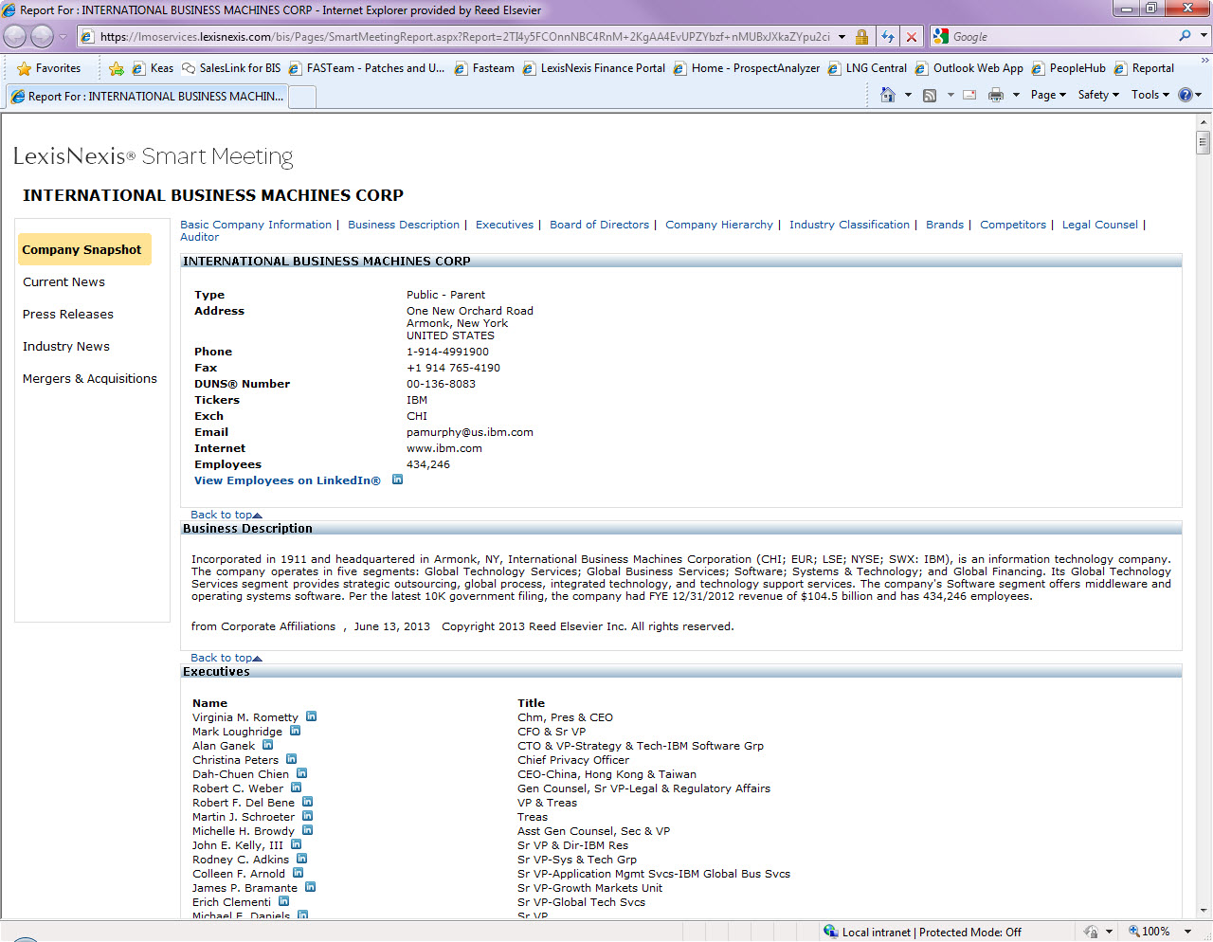Expand recent pages dropdown next to Forward
This screenshot has height=942, width=1213.
[x=63, y=37]
